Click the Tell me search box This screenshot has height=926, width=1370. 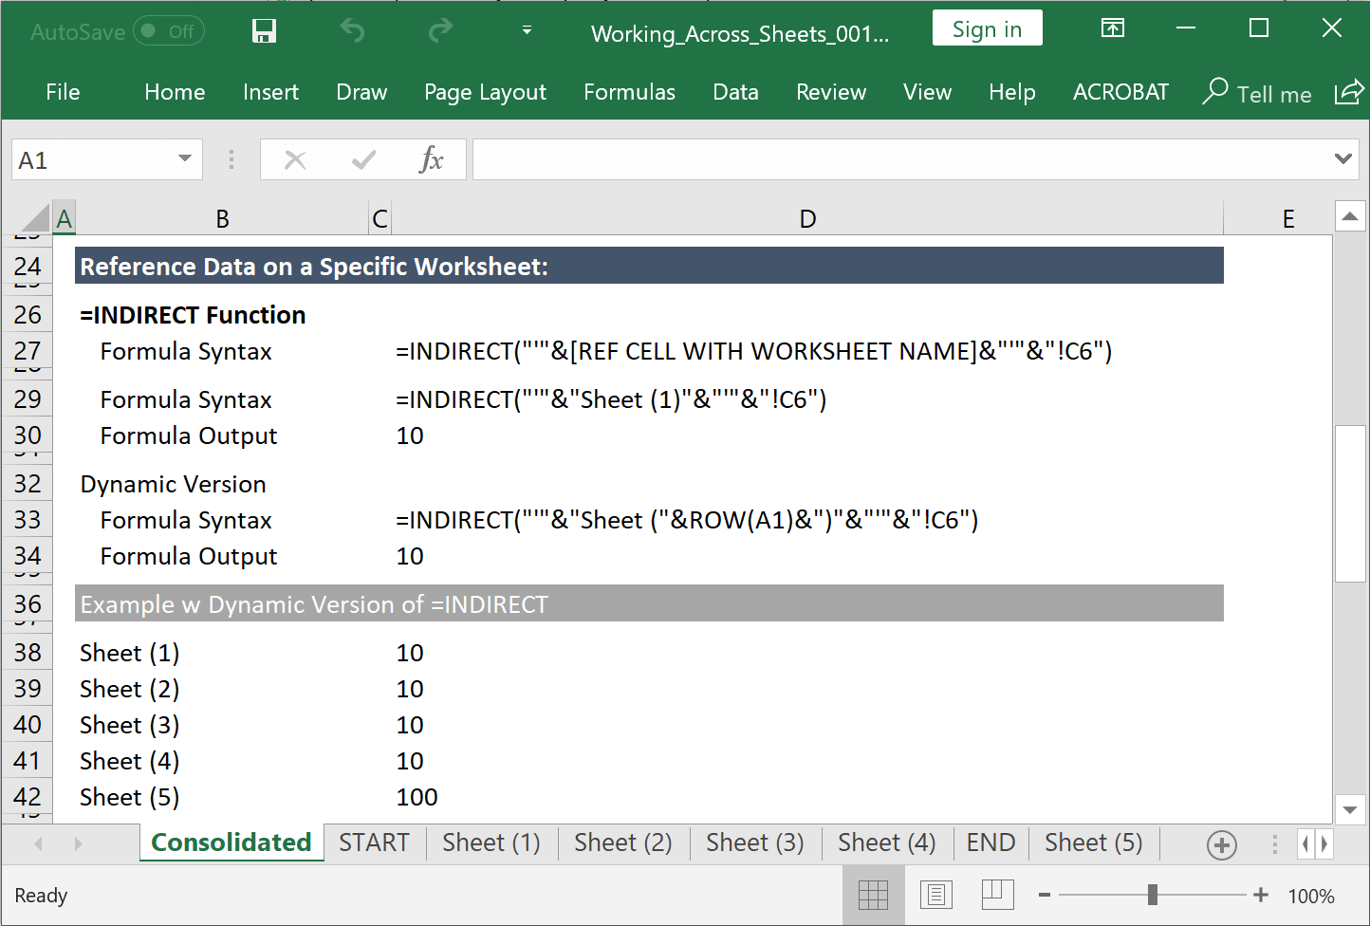1257,93
